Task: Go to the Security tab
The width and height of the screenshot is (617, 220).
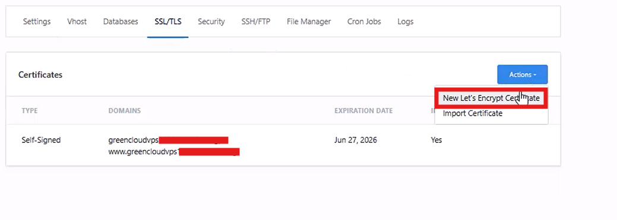Action: click(211, 21)
